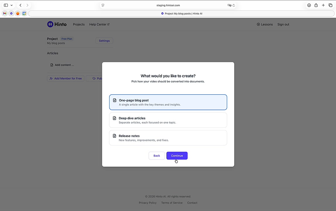Pick the Release notes option
The height and width of the screenshot is (211, 336).
tap(168, 138)
